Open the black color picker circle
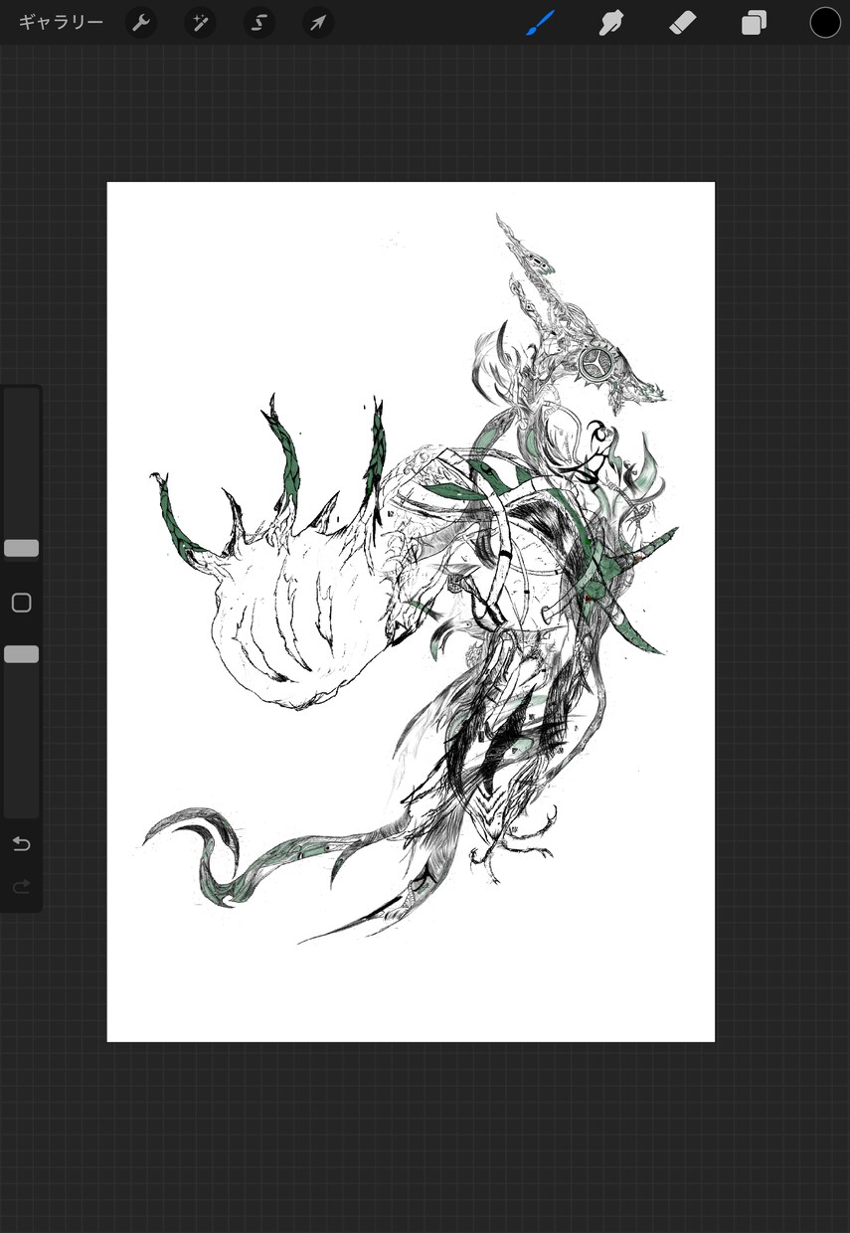 point(825,22)
